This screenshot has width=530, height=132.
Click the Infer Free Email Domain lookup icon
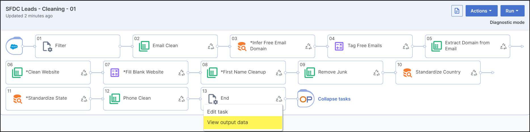click(x=242, y=46)
